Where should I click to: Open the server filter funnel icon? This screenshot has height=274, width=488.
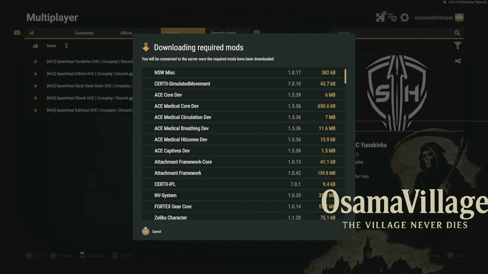coord(457,46)
